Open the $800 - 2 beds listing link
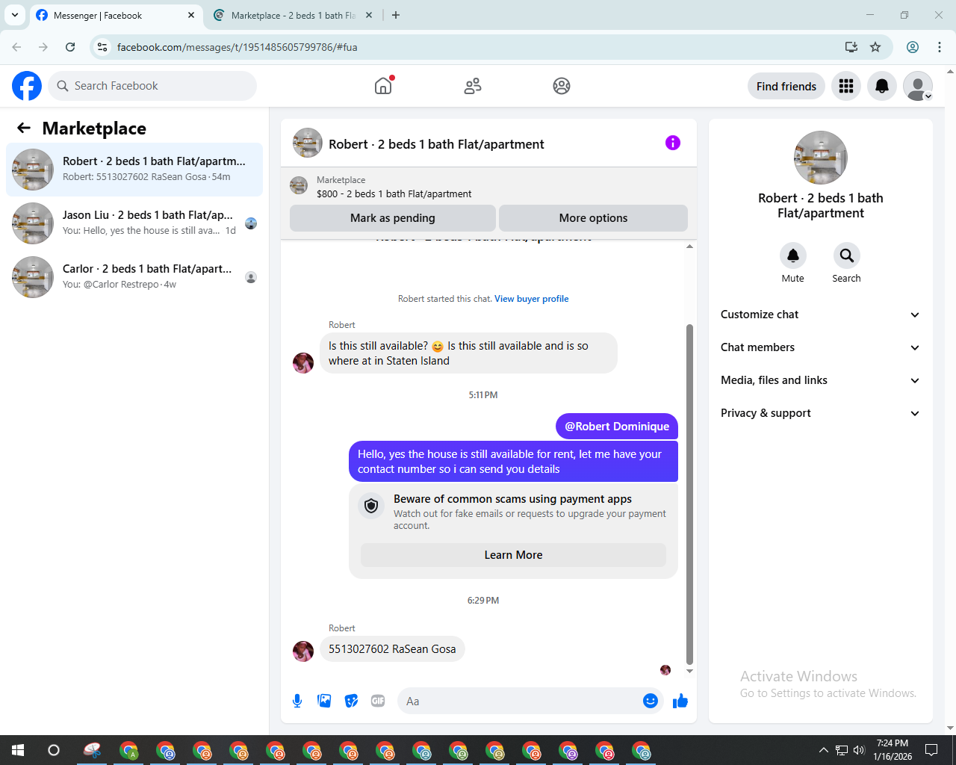The height and width of the screenshot is (765, 956). click(x=394, y=193)
